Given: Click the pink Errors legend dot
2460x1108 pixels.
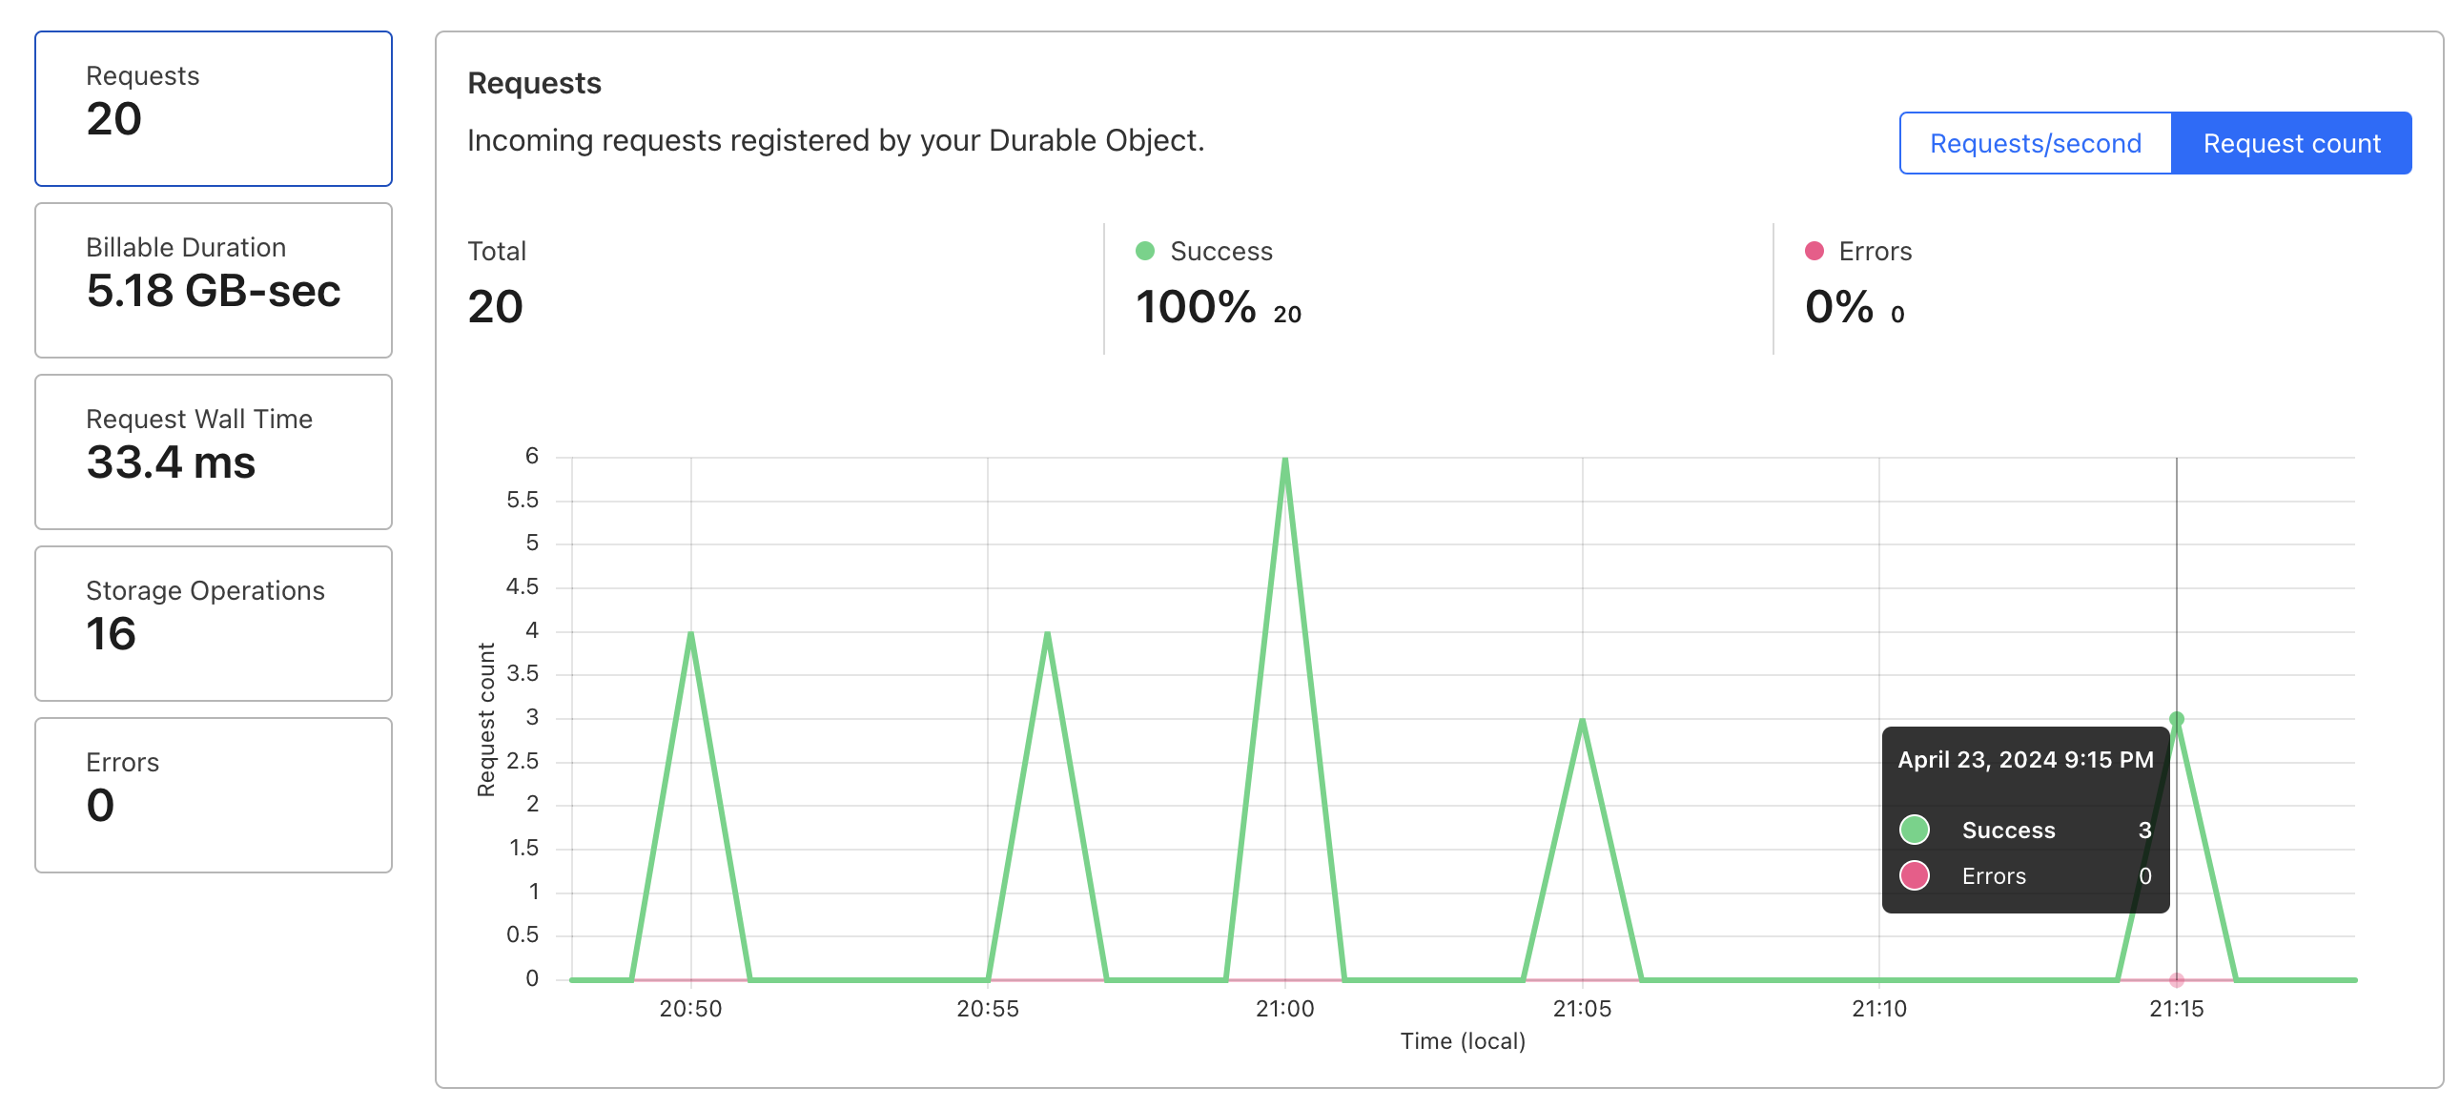Looking at the screenshot, I should (x=1814, y=251).
